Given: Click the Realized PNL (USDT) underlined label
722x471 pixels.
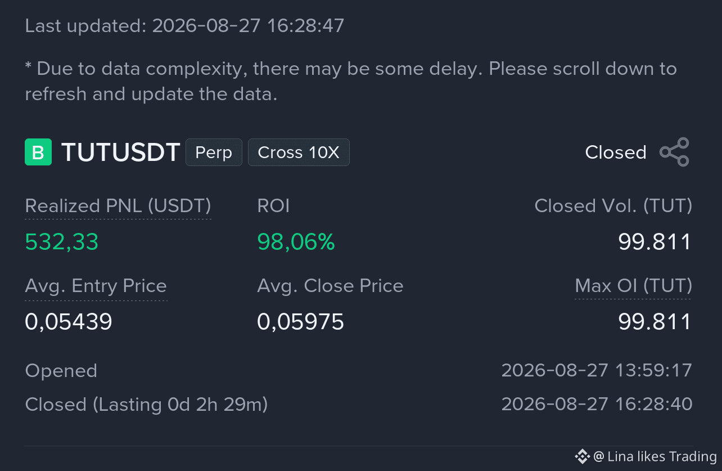Looking at the screenshot, I should pos(118,206).
